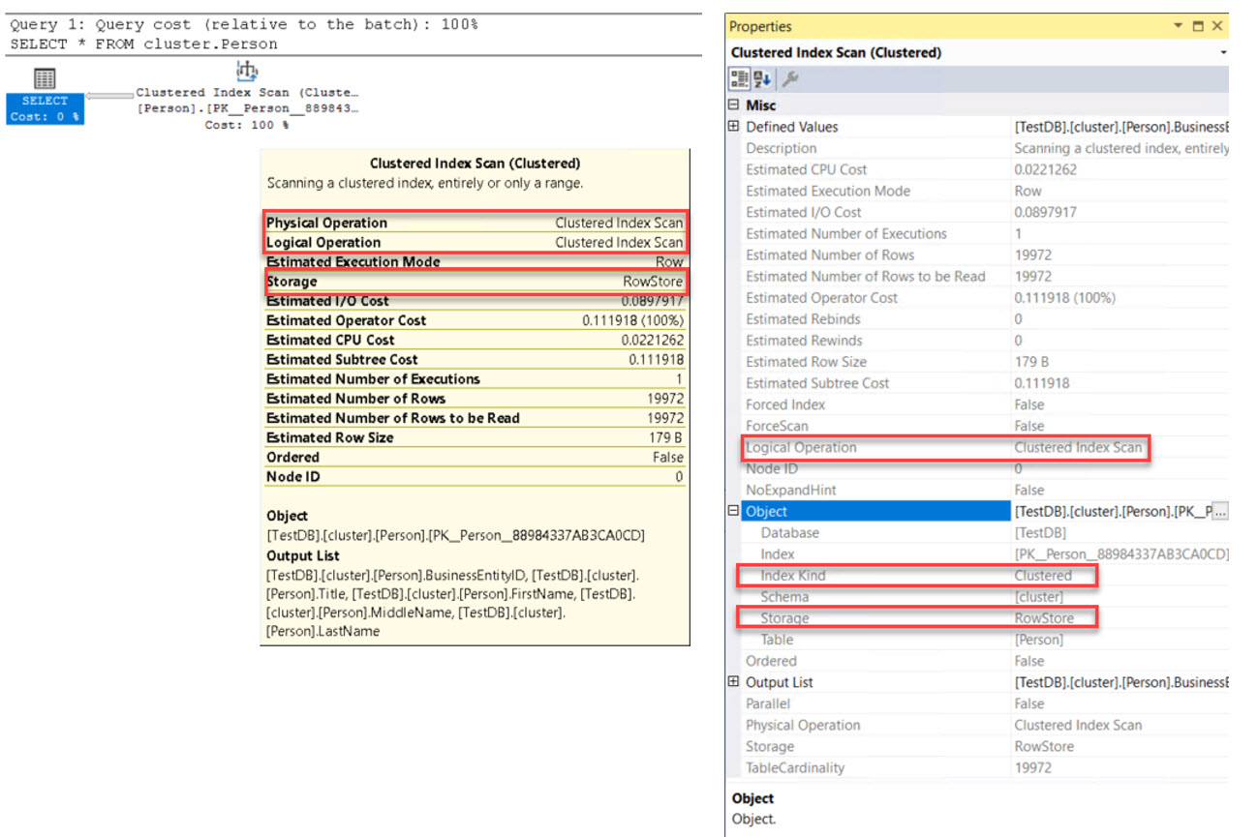This screenshot has height=837, width=1258.
Task: Collapse the Object property group
Action: click(x=733, y=511)
